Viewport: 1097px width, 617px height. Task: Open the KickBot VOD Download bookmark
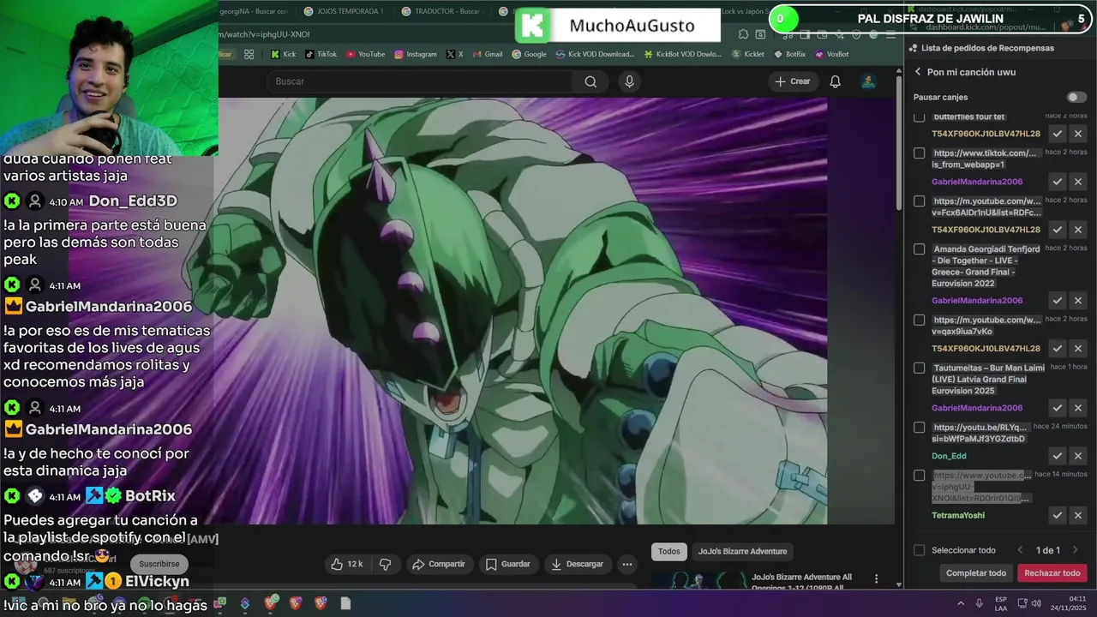[x=682, y=54]
